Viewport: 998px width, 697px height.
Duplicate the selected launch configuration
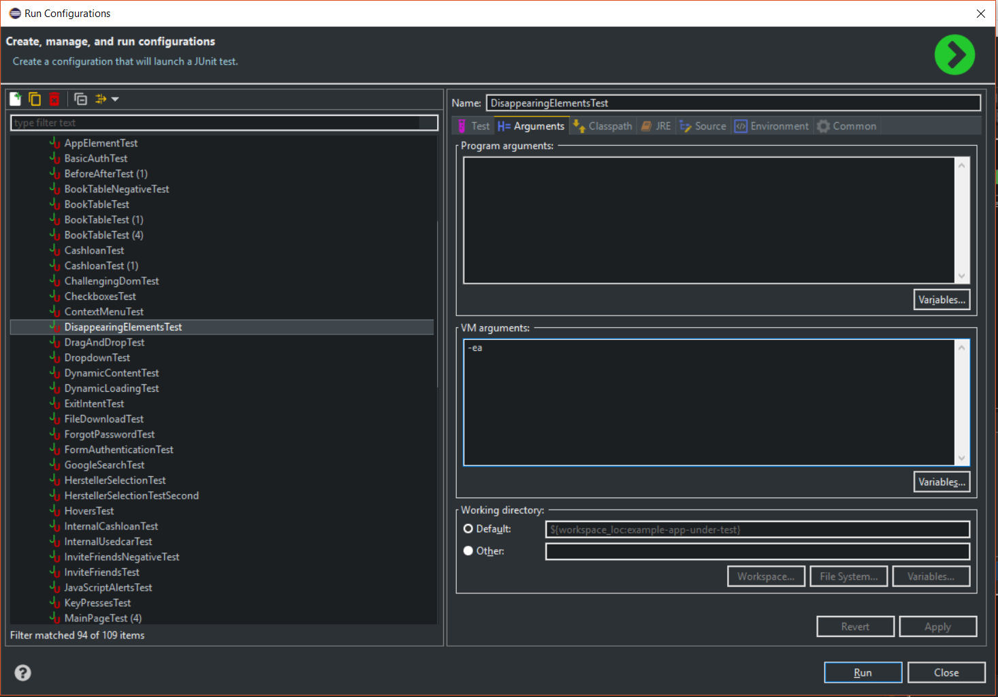[x=35, y=99]
